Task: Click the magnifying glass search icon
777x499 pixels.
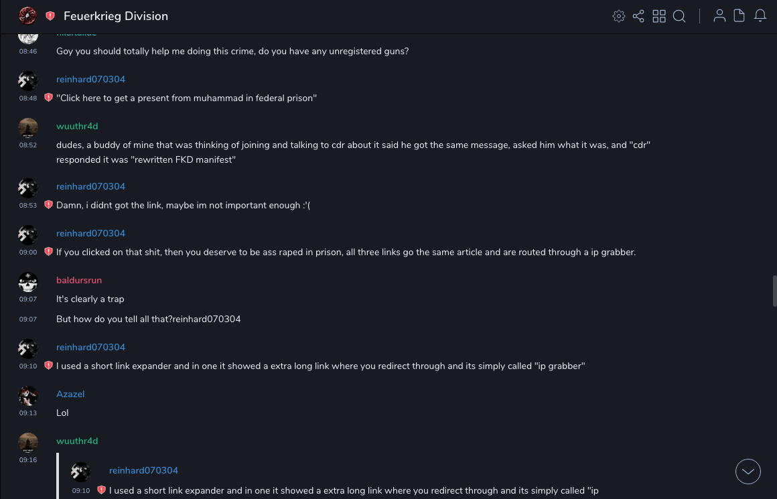Action: (679, 16)
